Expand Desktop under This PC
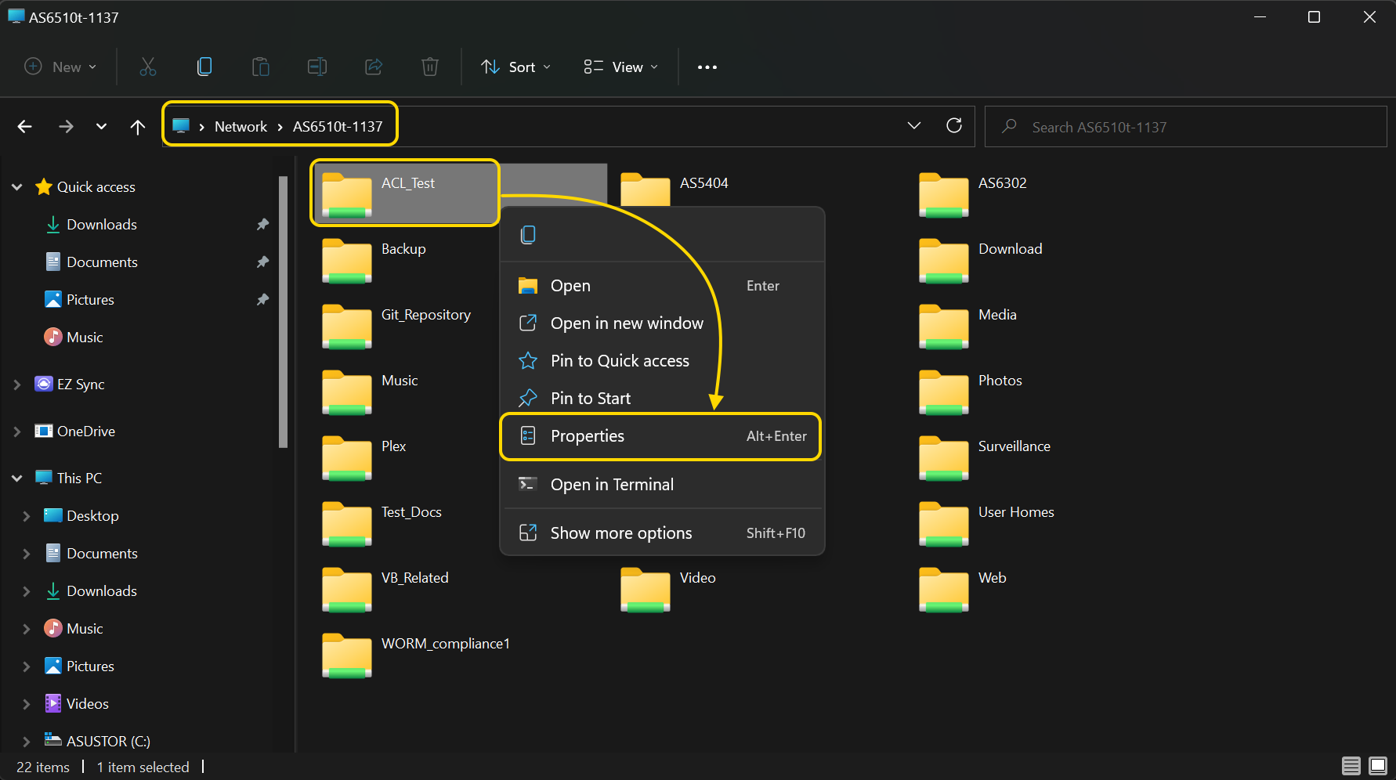The image size is (1396, 780). click(x=27, y=515)
